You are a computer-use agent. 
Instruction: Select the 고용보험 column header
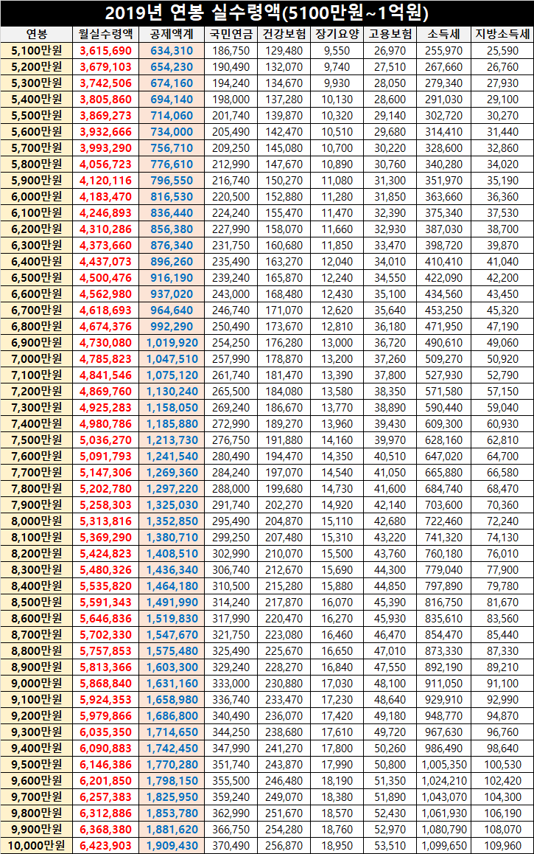pyautogui.click(x=390, y=35)
